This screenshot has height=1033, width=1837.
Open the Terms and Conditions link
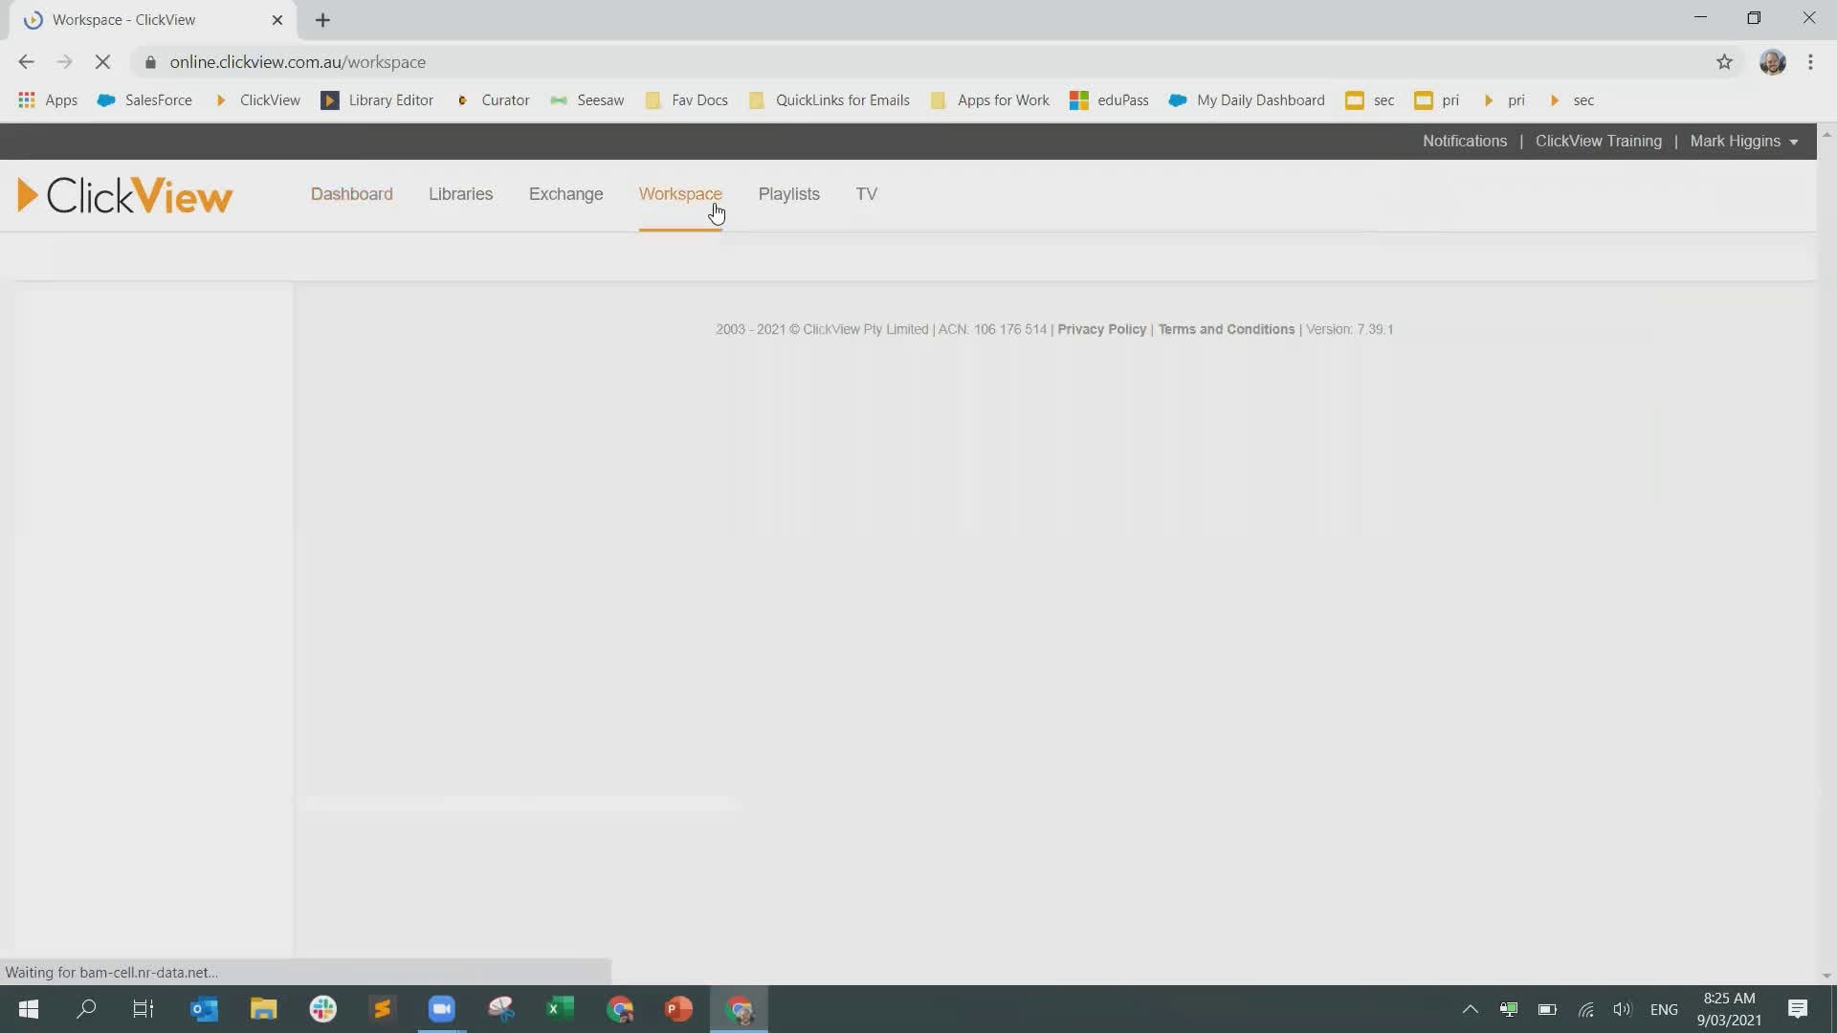click(x=1226, y=329)
